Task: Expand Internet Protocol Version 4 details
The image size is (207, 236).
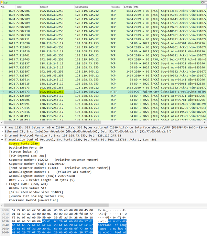Action: 2,136
